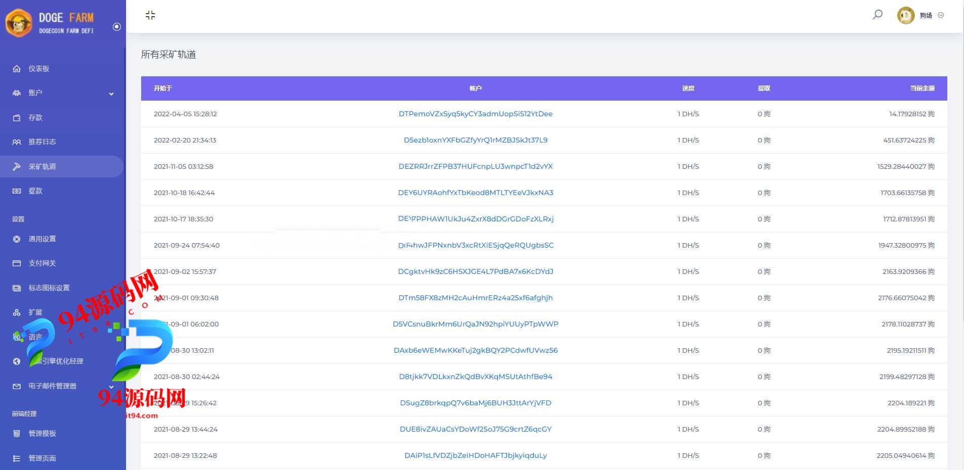
Task: Click the 管理模板 template icon
Action: pos(17,434)
